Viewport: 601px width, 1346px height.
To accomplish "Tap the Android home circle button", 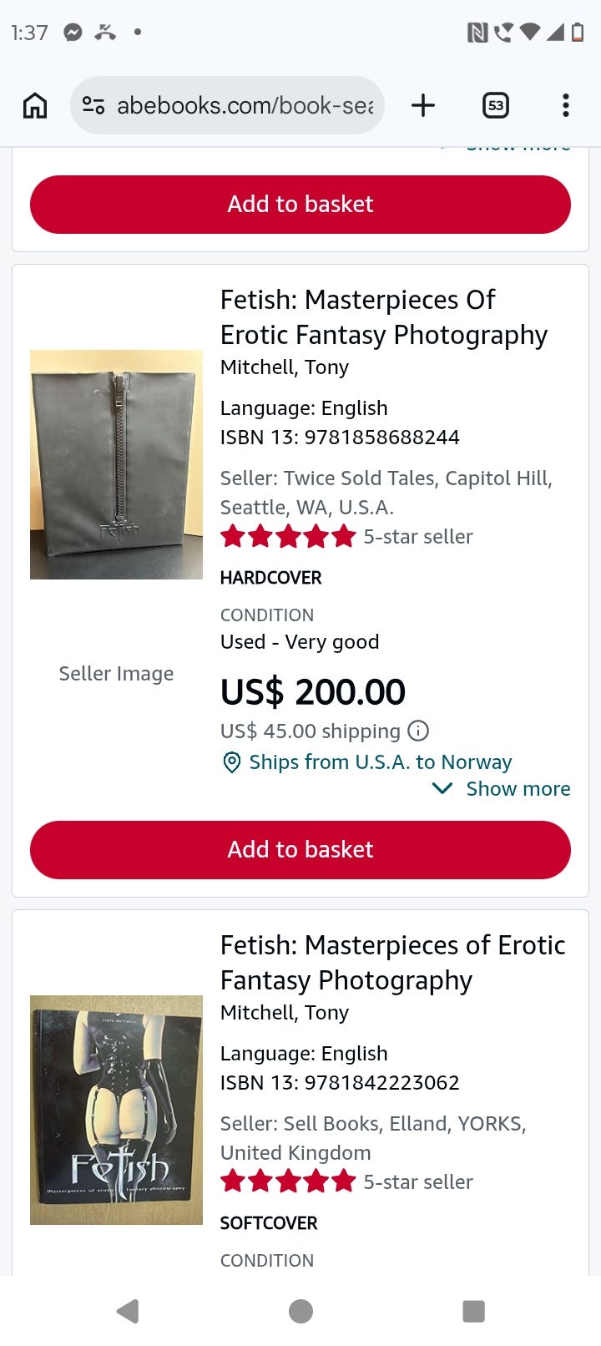I will coord(300,1311).
